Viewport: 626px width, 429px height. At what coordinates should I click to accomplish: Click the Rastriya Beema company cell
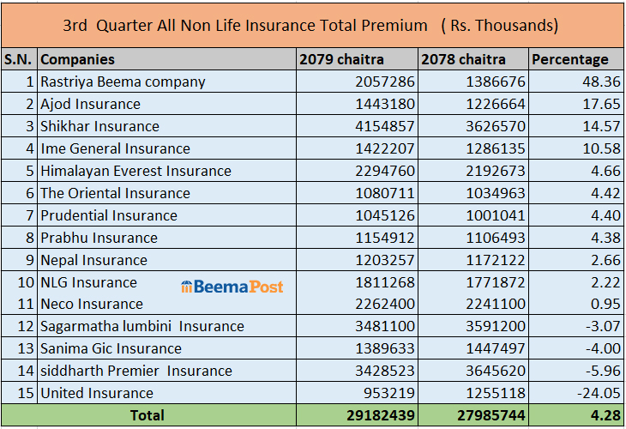tap(123, 82)
